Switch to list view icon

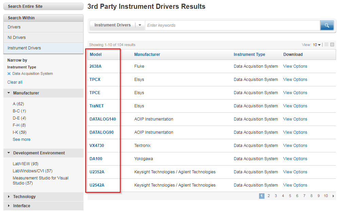(326, 45)
